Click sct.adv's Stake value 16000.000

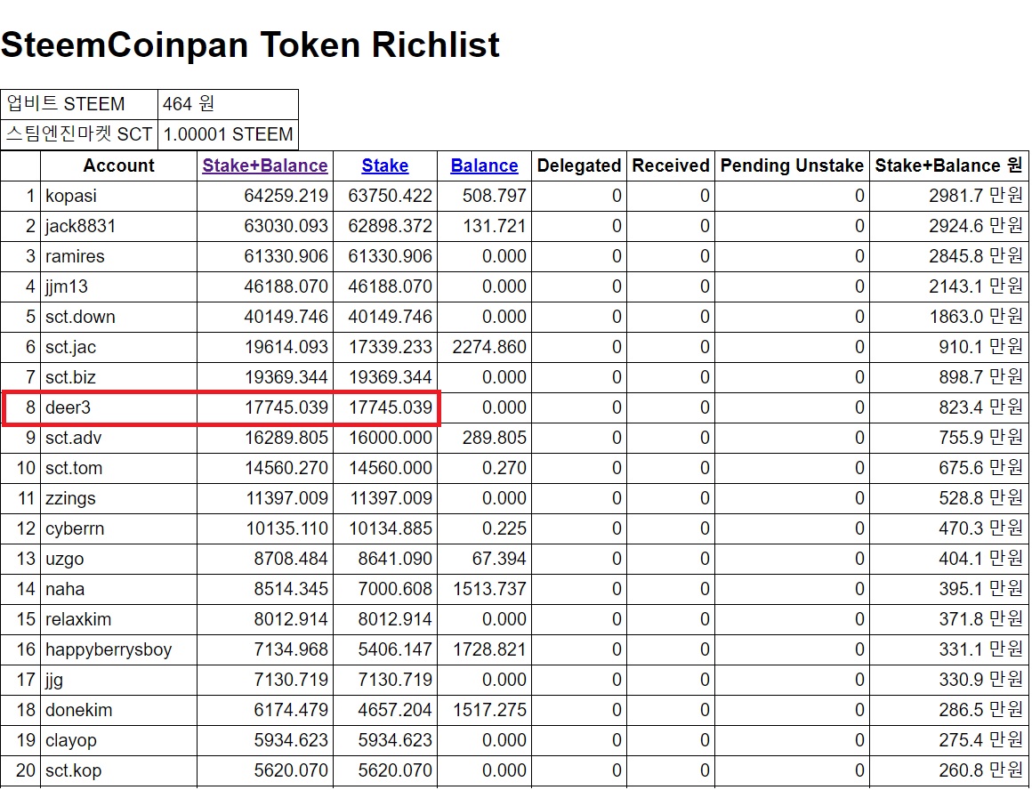click(390, 438)
